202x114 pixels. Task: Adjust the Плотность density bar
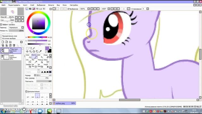(44, 81)
